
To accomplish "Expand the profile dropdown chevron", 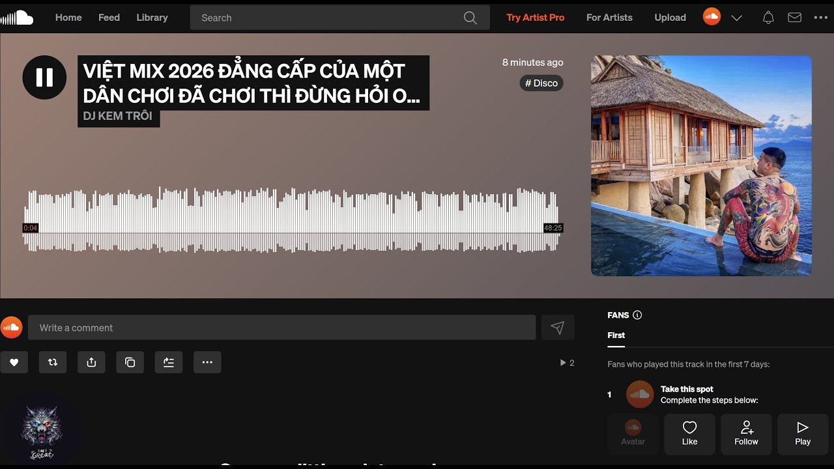I will tap(737, 18).
